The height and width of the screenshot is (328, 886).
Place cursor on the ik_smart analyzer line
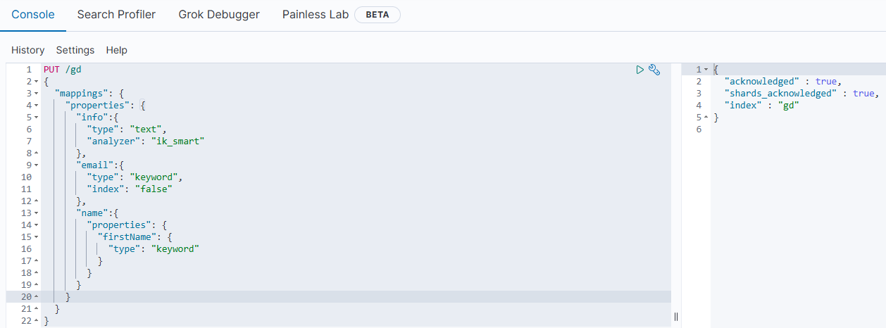click(356, 141)
